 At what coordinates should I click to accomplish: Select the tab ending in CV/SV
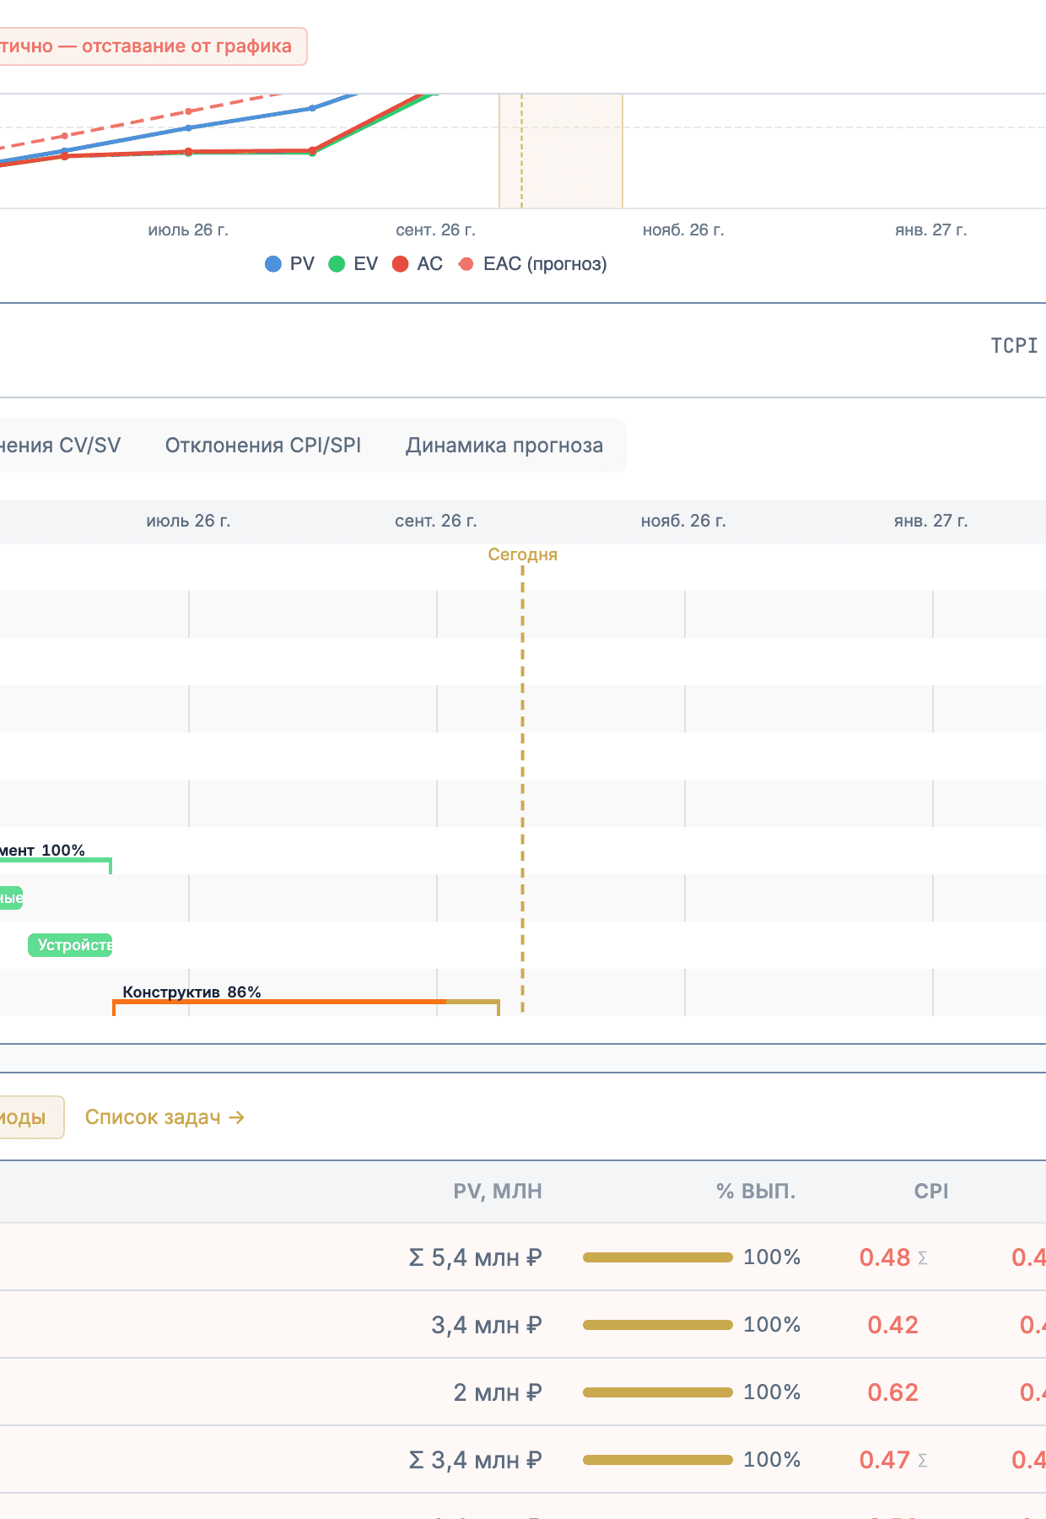pyautogui.click(x=59, y=446)
